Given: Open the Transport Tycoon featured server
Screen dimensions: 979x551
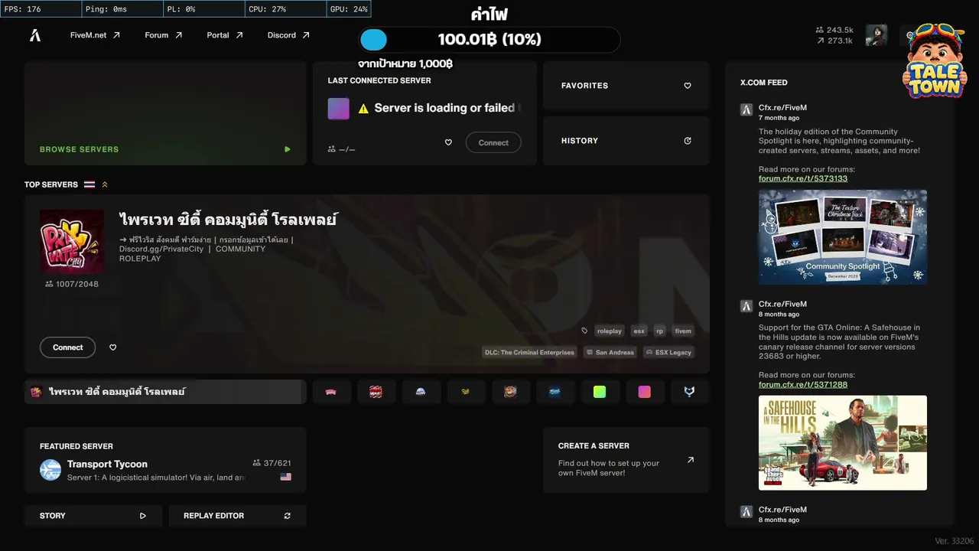Looking at the screenshot, I should [165, 460].
